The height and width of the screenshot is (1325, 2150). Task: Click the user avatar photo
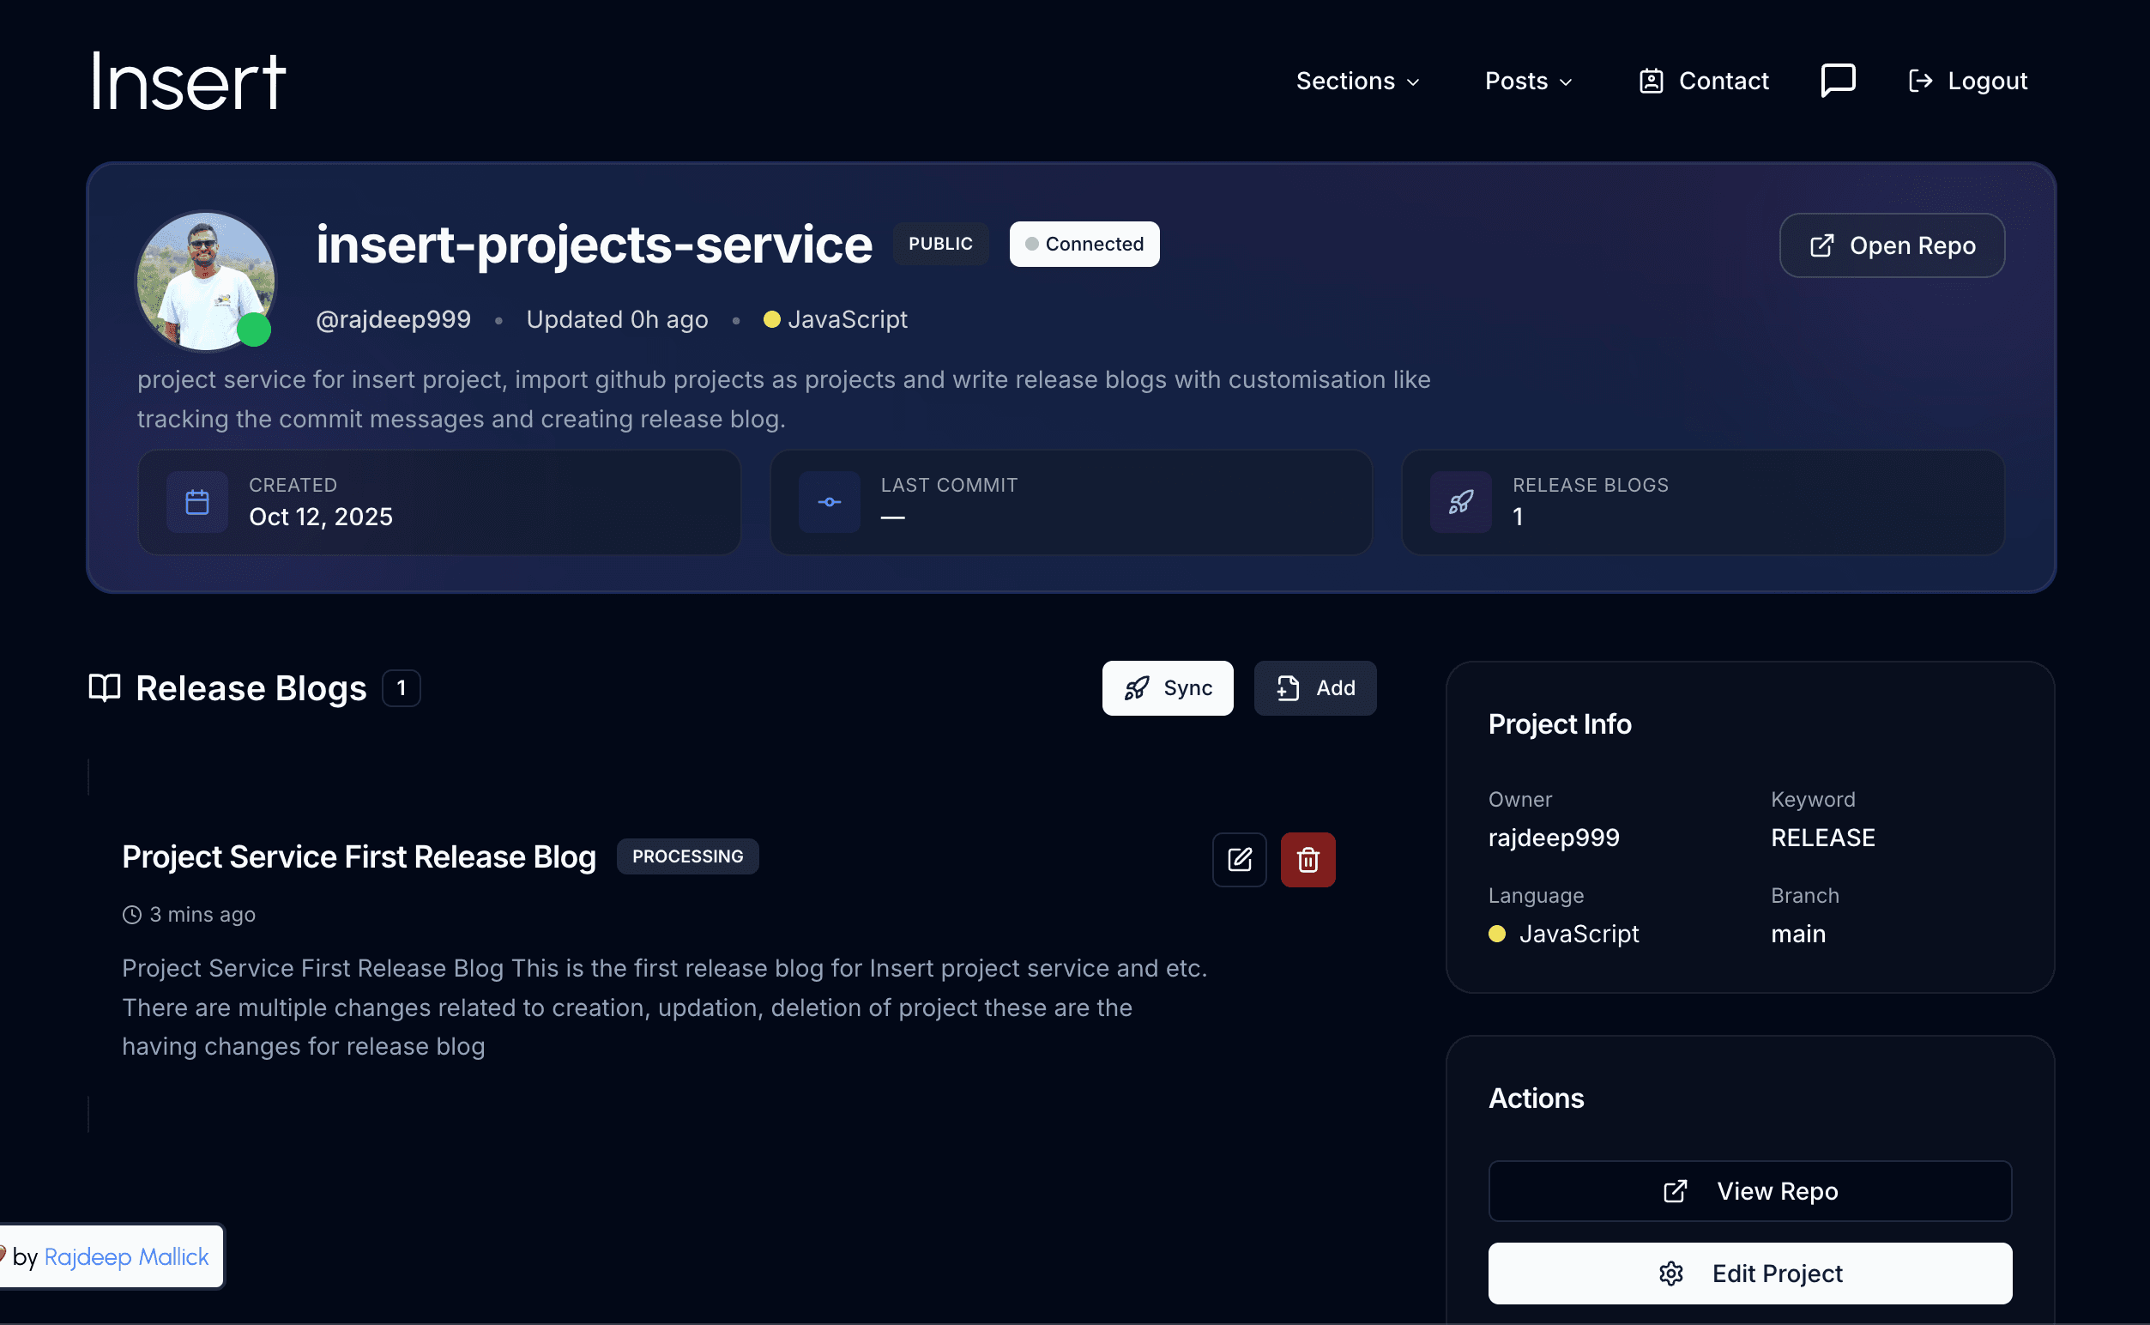click(205, 281)
